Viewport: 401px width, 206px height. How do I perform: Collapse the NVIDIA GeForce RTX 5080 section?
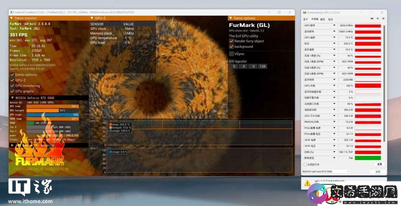[12, 98]
